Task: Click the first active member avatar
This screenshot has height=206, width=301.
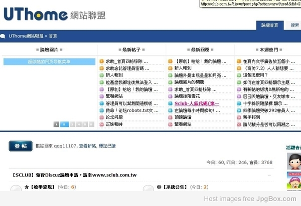Action: pyautogui.click(x=294, y=161)
